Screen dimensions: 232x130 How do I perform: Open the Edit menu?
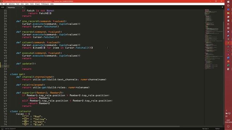(x=6, y=4)
